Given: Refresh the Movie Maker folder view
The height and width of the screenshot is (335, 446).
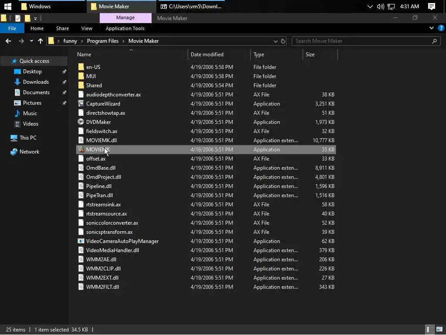Looking at the screenshot, I should [x=283, y=41].
